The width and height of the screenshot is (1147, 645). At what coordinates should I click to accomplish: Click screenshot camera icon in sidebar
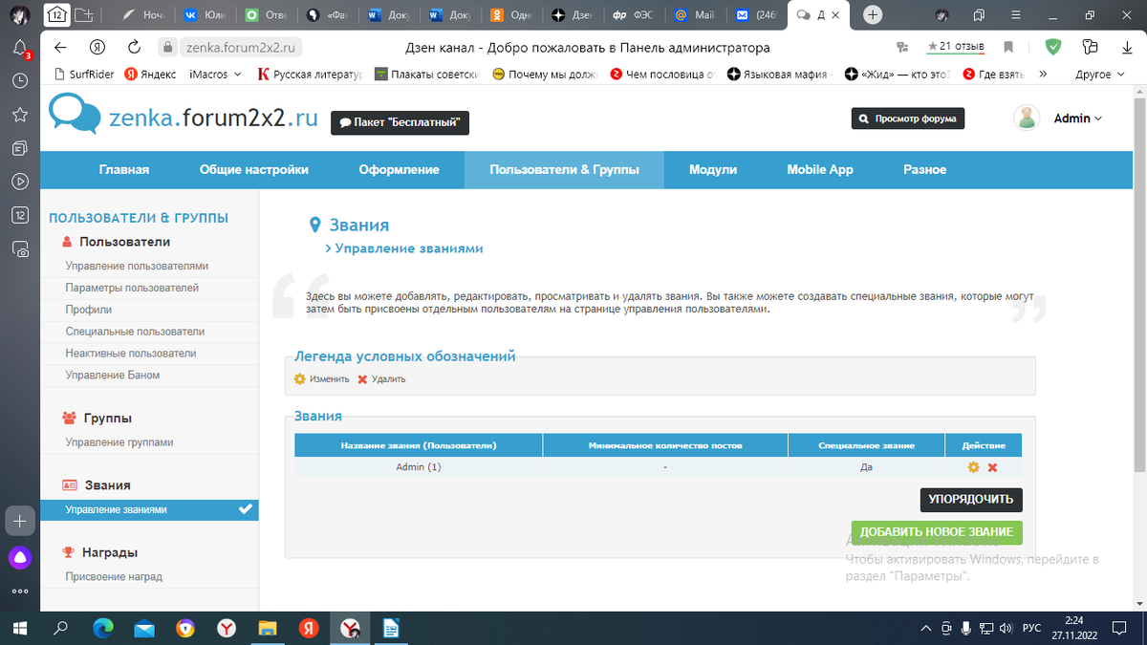tap(20, 248)
